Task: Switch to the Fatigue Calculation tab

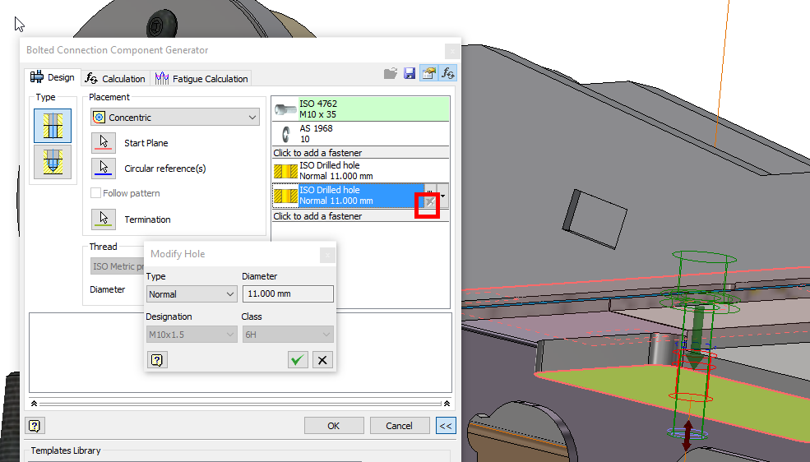Action: [x=201, y=78]
